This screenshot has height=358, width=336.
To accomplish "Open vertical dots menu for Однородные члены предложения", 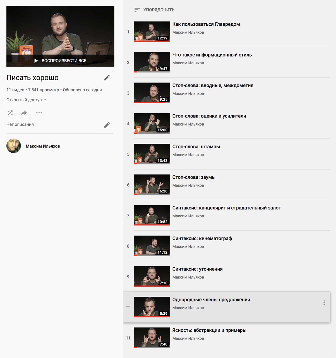I will 324,303.
